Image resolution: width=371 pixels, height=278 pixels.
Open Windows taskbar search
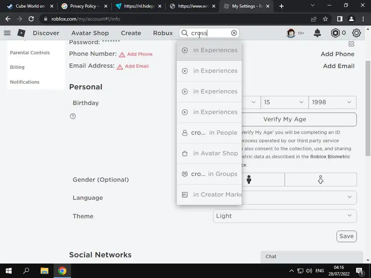26,271
